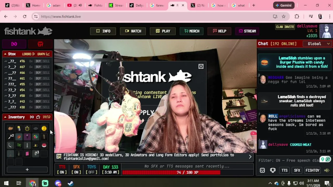Show hidden system tray icons
This screenshot has width=333, height=187.
[270, 183]
